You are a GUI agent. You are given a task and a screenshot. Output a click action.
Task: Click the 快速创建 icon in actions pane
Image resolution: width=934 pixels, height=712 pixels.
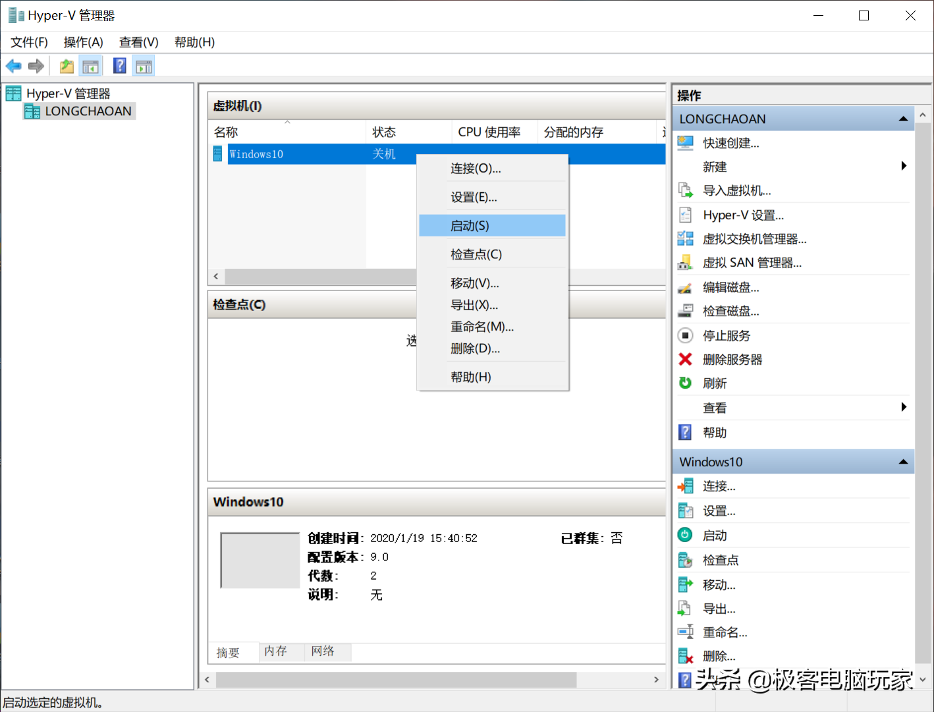point(686,143)
